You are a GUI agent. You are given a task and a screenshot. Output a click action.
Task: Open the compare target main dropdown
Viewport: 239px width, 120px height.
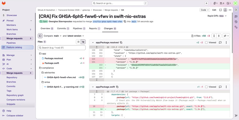coord(58,36)
